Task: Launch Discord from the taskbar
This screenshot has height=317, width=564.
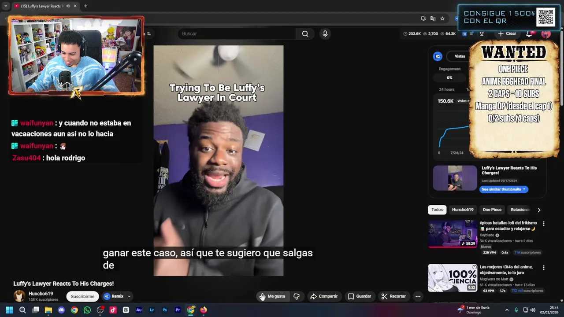Action: tap(61, 310)
